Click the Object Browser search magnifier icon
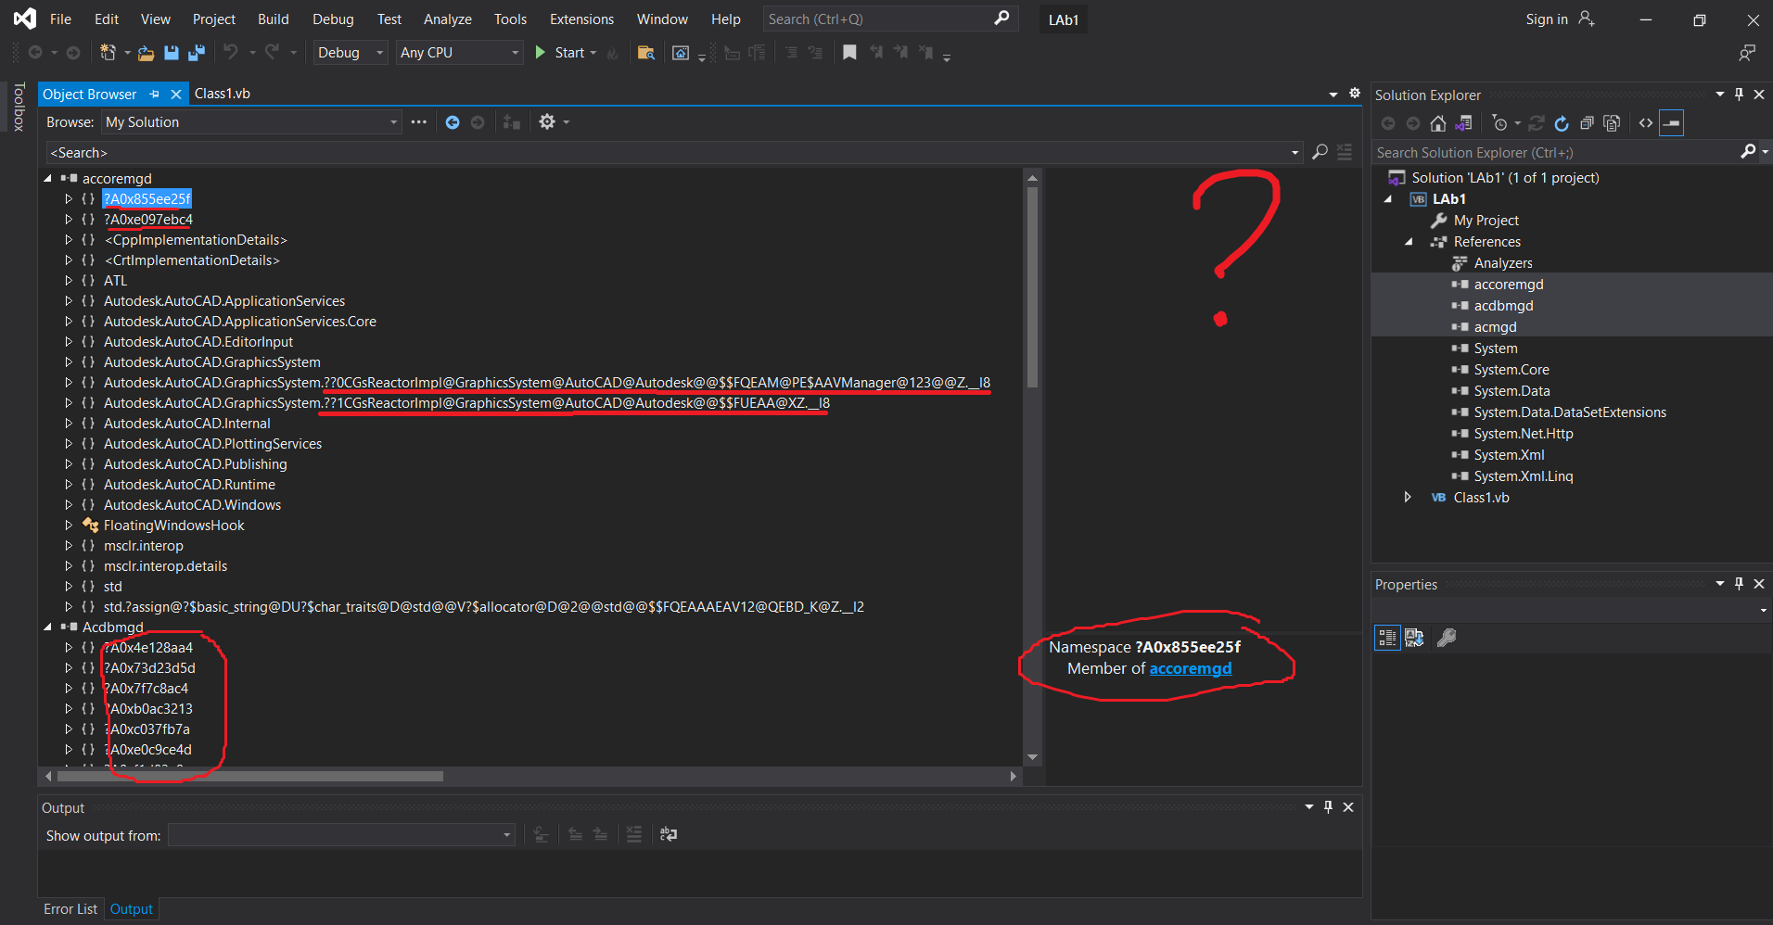Viewport: 1773px width, 925px height. (1320, 152)
